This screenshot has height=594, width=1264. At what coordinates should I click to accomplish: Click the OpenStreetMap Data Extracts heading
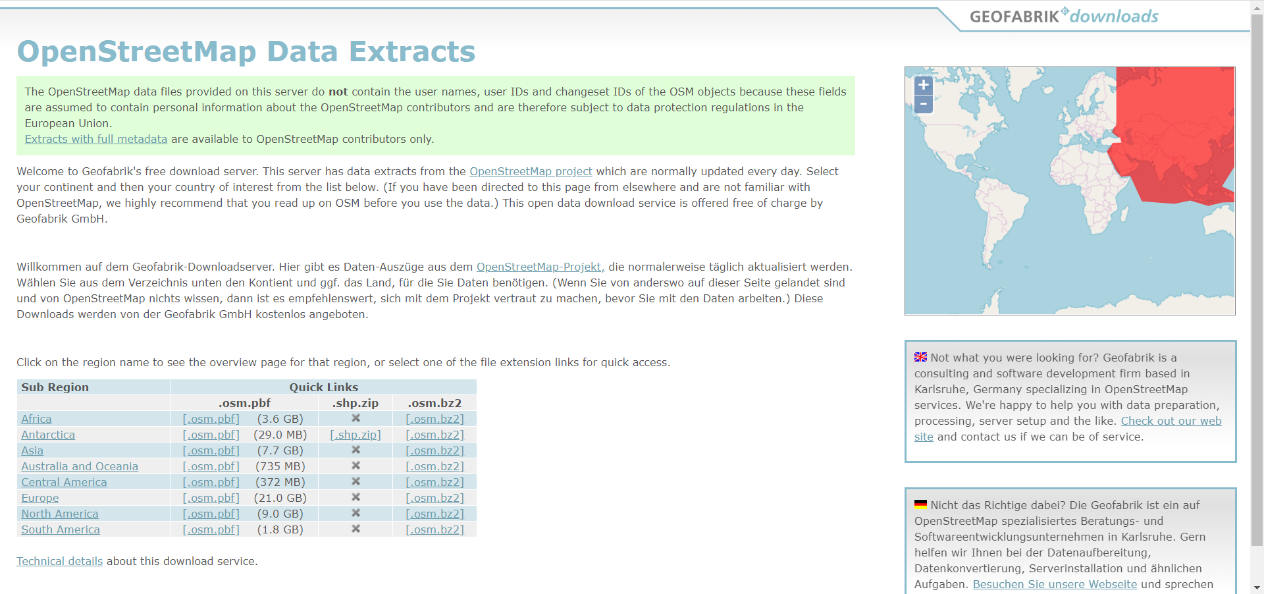pyautogui.click(x=246, y=51)
